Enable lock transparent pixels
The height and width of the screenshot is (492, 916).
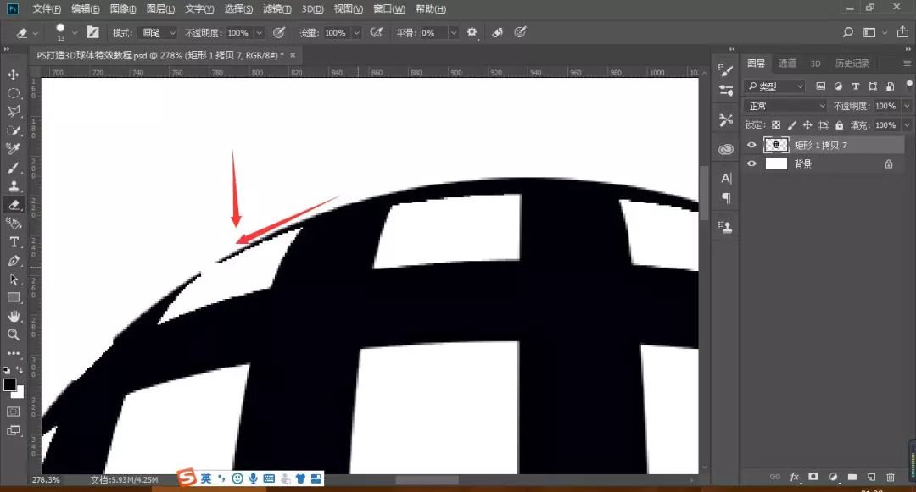point(776,124)
